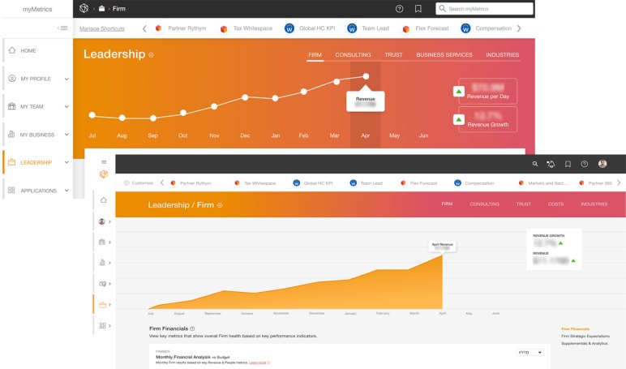Click settings gear next to Leadership title
Image resolution: width=626 pixels, height=369 pixels.
pyautogui.click(x=152, y=55)
